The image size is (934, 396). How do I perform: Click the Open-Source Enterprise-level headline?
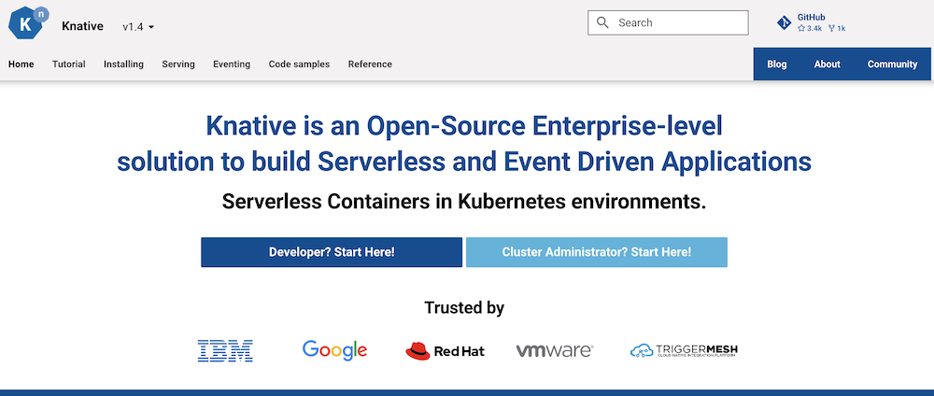(x=464, y=144)
